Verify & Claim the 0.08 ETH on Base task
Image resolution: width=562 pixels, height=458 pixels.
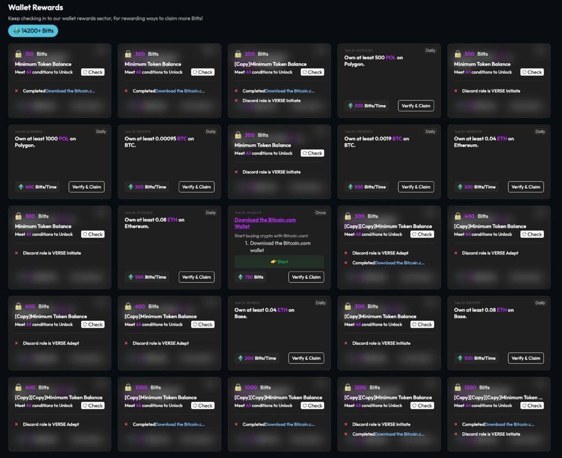click(526, 358)
